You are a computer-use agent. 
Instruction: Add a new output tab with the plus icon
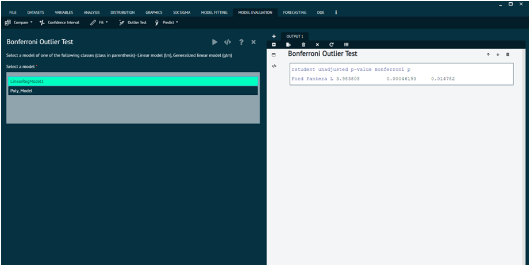coord(274,36)
